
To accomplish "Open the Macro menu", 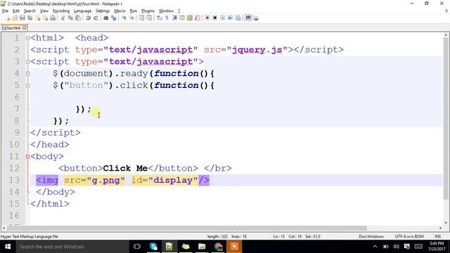I will (x=120, y=11).
